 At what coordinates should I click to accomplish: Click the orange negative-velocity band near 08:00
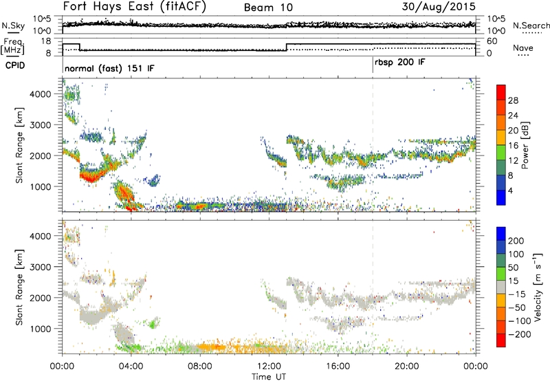210,347
